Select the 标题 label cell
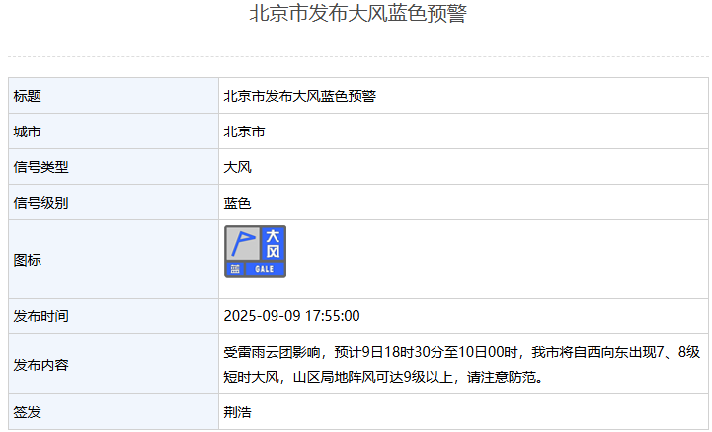 (114, 96)
